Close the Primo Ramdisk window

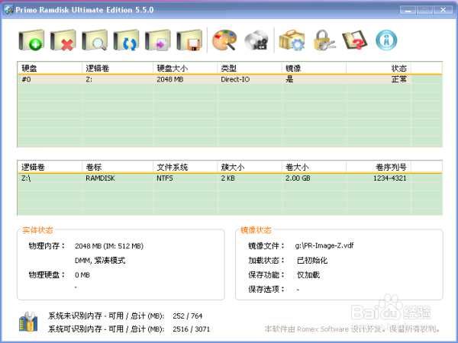pyautogui.click(x=443, y=10)
